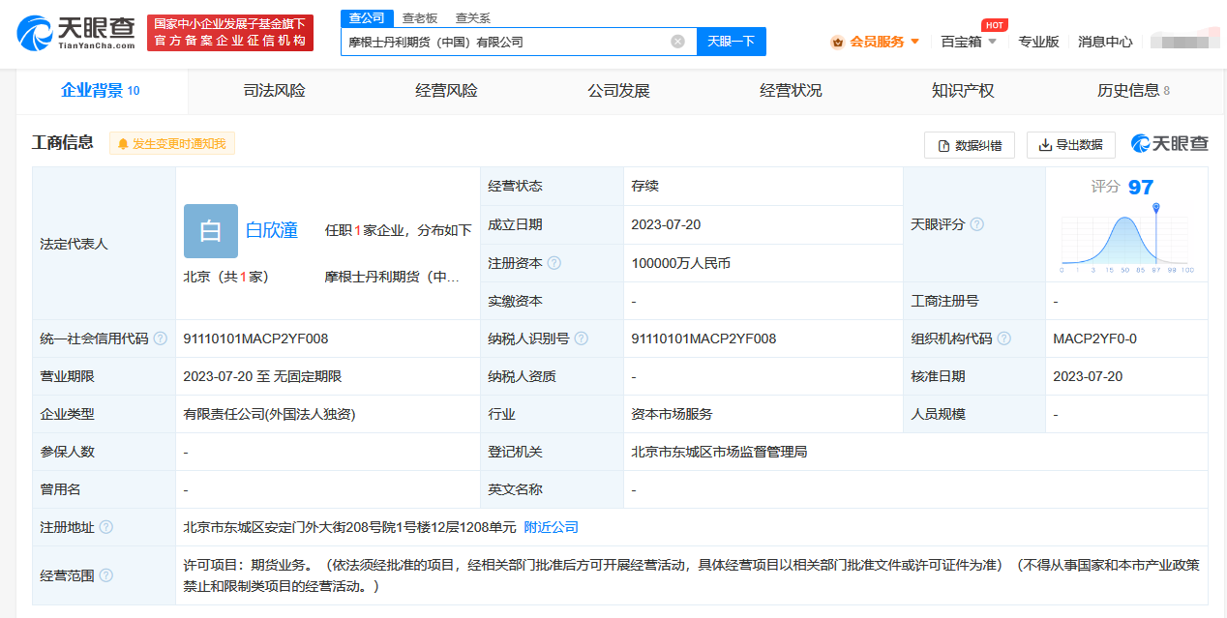
Task: Click help icon next to 统一社会信用代码
Action: [x=161, y=338]
